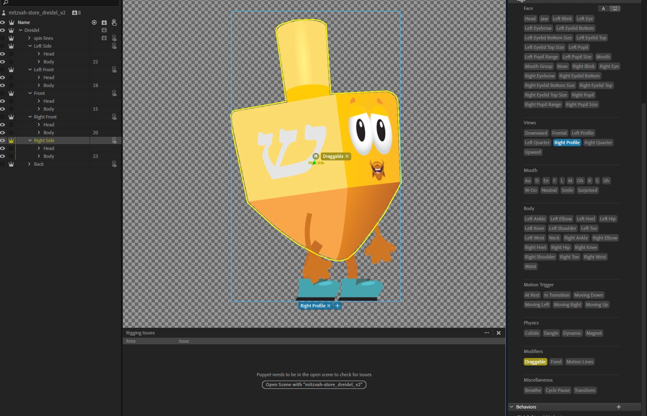
Task: Toggle the Right Profile view tag
Action: click(567, 143)
